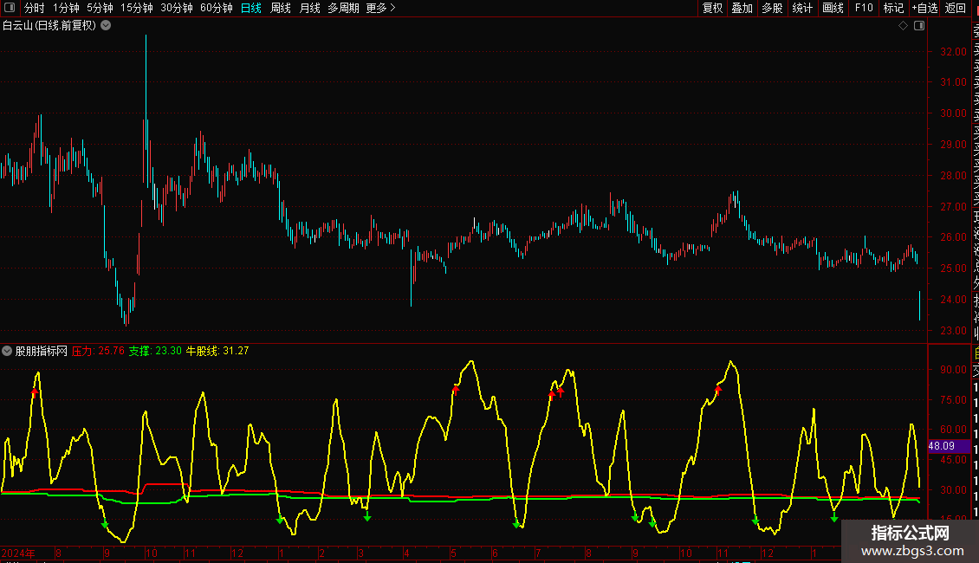Viewport: 979px width, 563px height.
Task: Click the F10 company info button
Action: click(x=864, y=8)
